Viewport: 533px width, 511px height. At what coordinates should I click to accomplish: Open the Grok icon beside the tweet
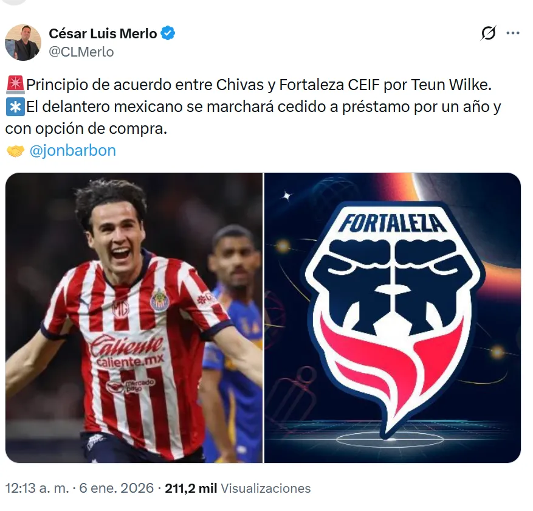tap(489, 33)
